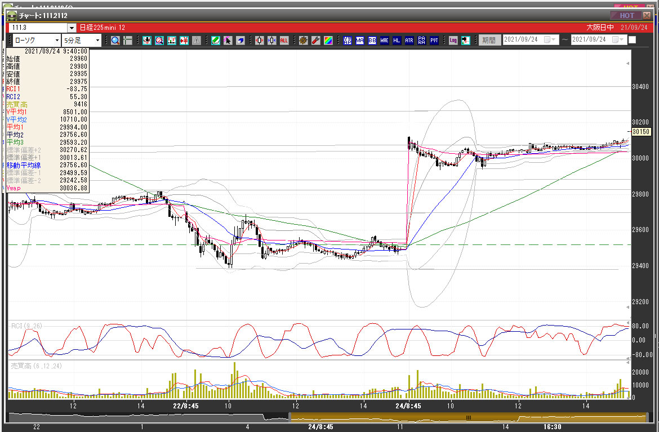Toggle the MA moving average indicator

point(360,41)
